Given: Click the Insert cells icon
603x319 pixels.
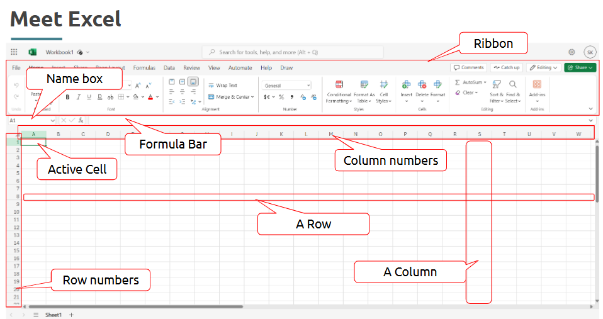Looking at the screenshot, I should coord(406,84).
